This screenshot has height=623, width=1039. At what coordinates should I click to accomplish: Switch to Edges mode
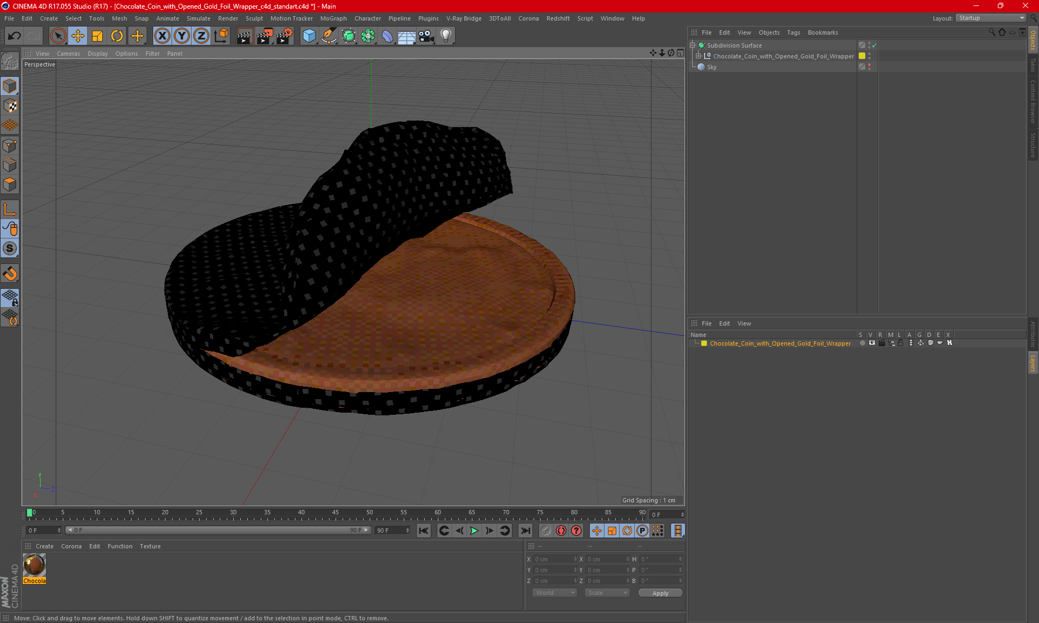10,165
